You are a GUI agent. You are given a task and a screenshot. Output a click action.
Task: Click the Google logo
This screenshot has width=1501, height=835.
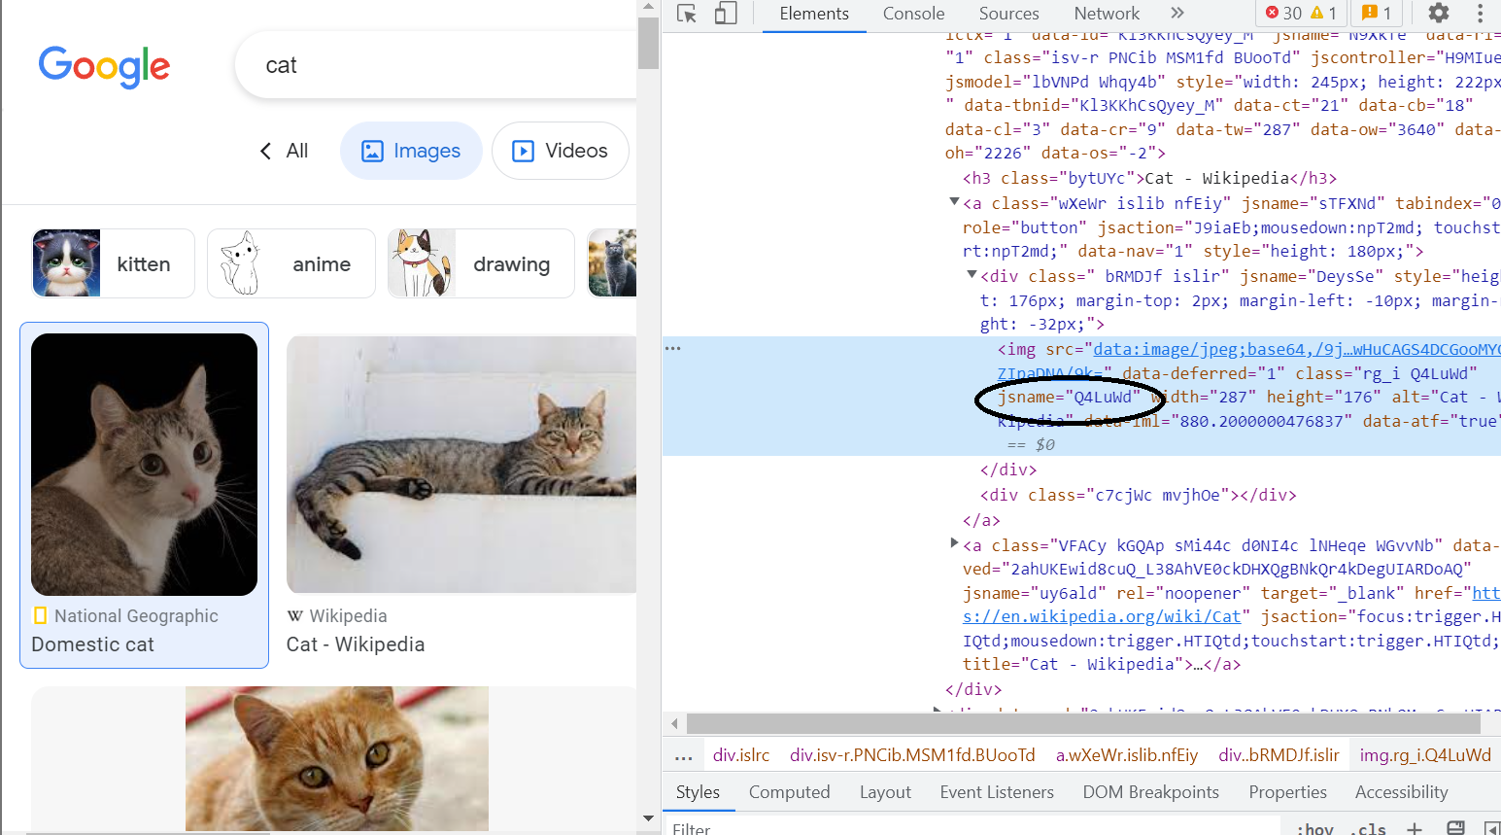104,66
